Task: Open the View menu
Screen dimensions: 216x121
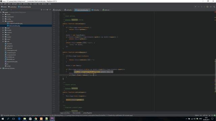Action: [x=9, y=4]
